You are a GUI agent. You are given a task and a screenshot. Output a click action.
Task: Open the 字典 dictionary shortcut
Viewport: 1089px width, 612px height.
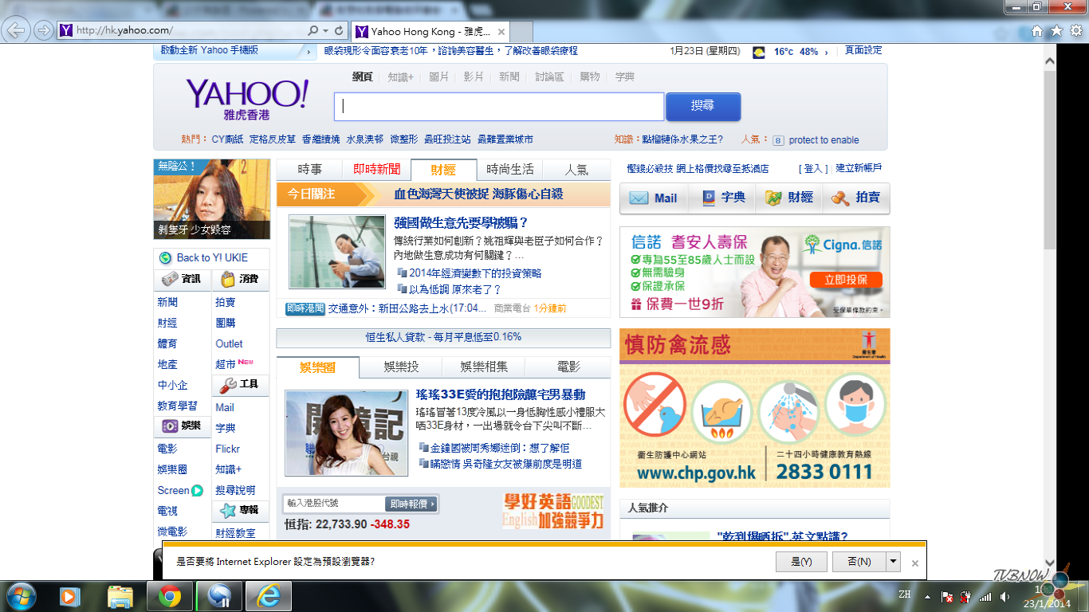721,198
